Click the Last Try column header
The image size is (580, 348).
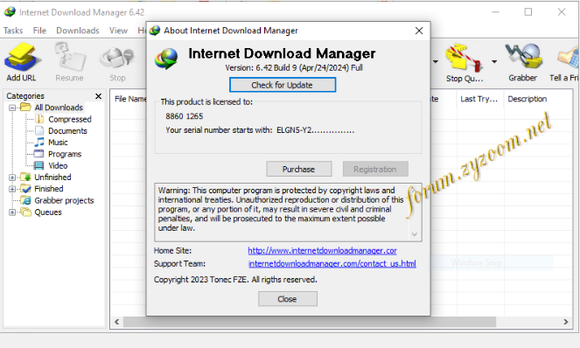[479, 99]
